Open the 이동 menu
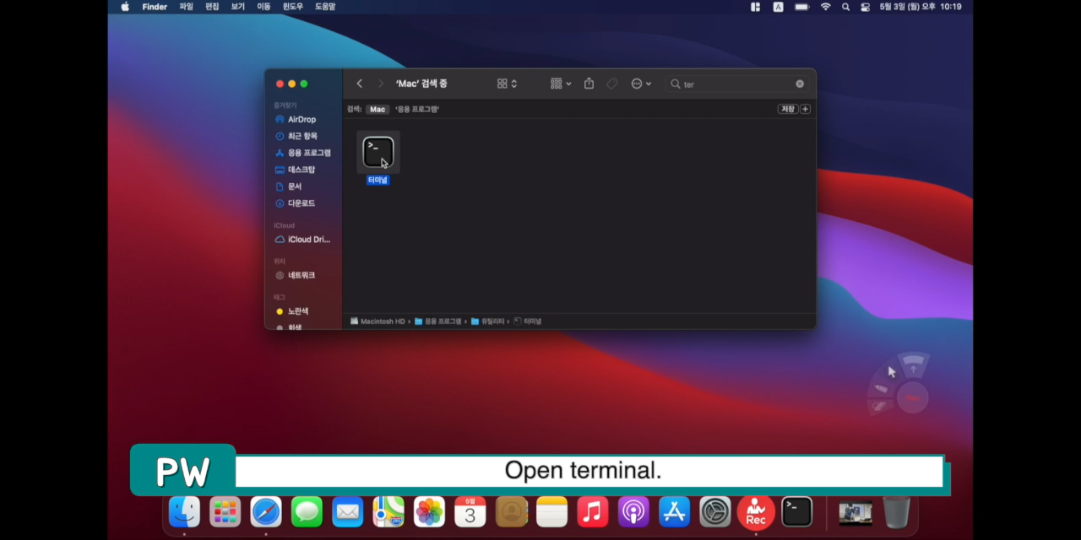Screen dimensions: 1081x540 (264, 7)
